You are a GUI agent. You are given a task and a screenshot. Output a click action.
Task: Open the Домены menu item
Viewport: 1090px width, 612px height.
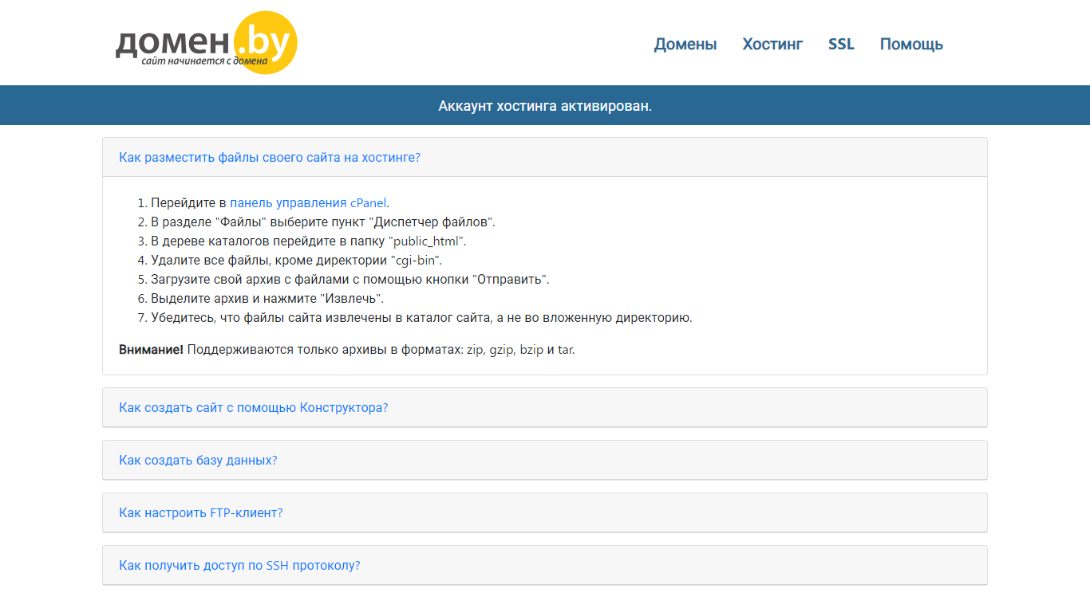tap(685, 45)
